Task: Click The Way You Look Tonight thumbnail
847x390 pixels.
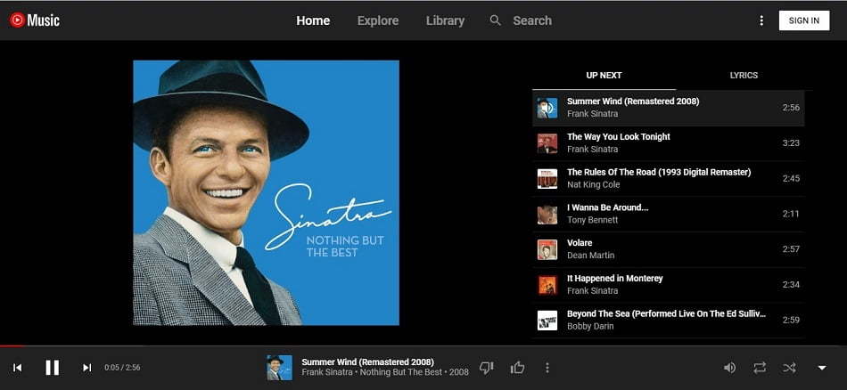Action: 547,143
